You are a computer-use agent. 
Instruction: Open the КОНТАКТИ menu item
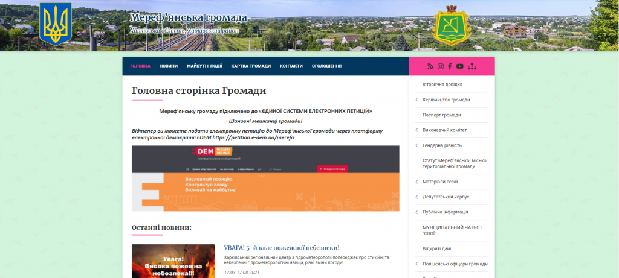point(291,66)
